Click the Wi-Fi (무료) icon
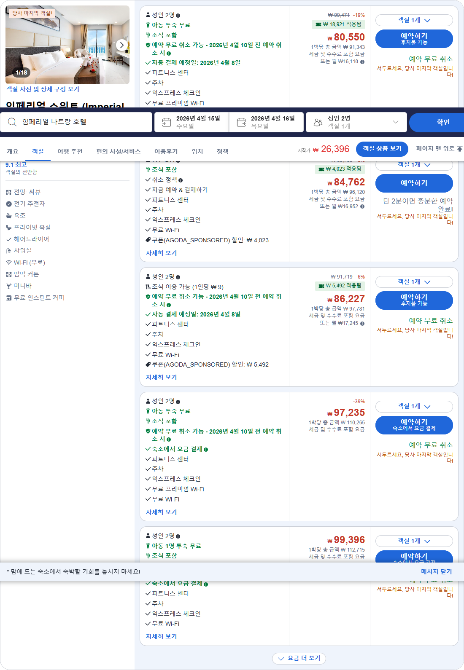This screenshot has height=670, width=464. click(9, 263)
